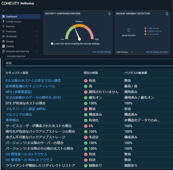
Task: Refresh the Security Configuration Risk widget
Action: tap(109, 14)
